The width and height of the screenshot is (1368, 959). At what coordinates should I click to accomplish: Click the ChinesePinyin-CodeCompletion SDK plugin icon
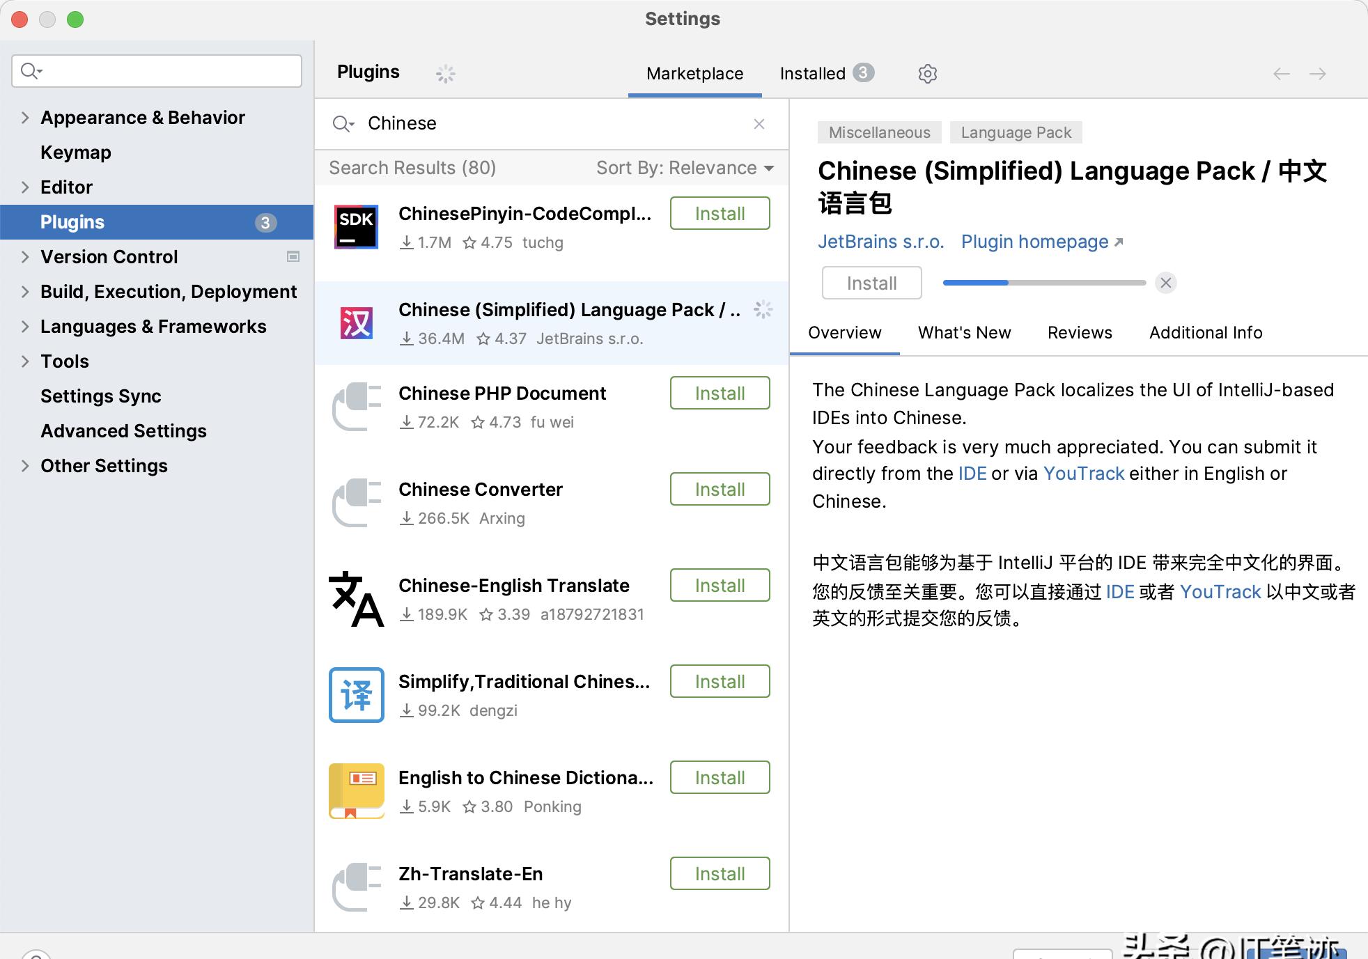tap(356, 227)
